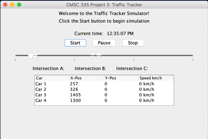Screen dimensions: 208x139
Task: Click Car 3 X-Pos value 1405
Action: (x=75, y=95)
